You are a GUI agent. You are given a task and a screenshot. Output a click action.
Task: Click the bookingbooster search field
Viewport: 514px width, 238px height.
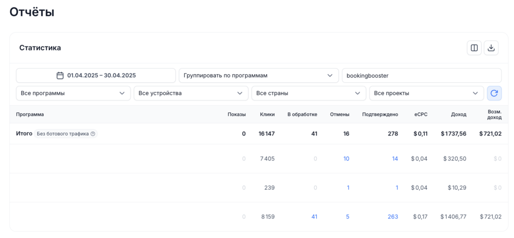point(421,76)
